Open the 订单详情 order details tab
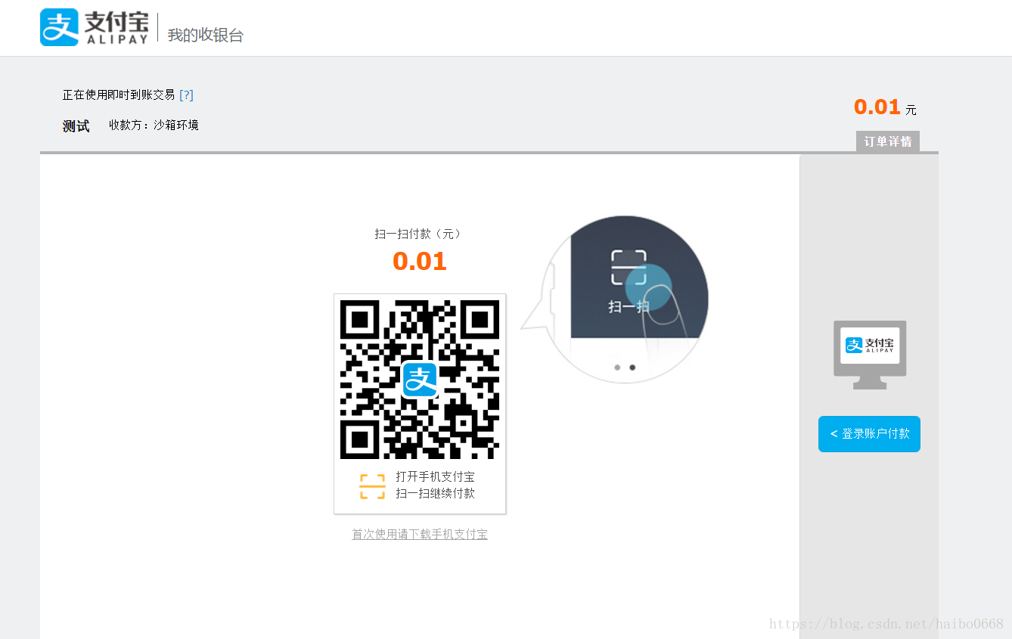The width and height of the screenshot is (1012, 639). click(888, 141)
